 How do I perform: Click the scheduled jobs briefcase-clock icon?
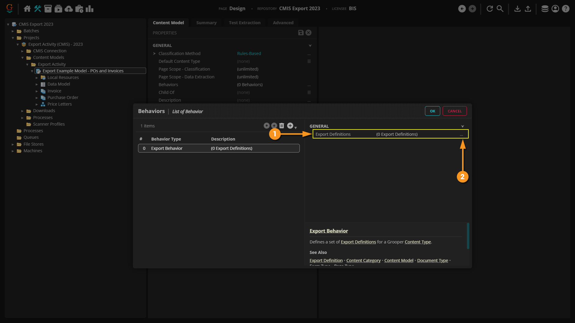(x=79, y=9)
